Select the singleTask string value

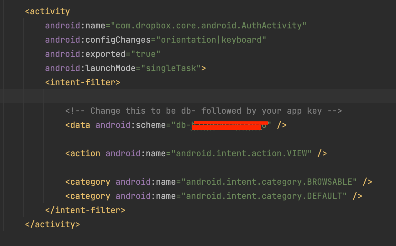tap(170, 68)
